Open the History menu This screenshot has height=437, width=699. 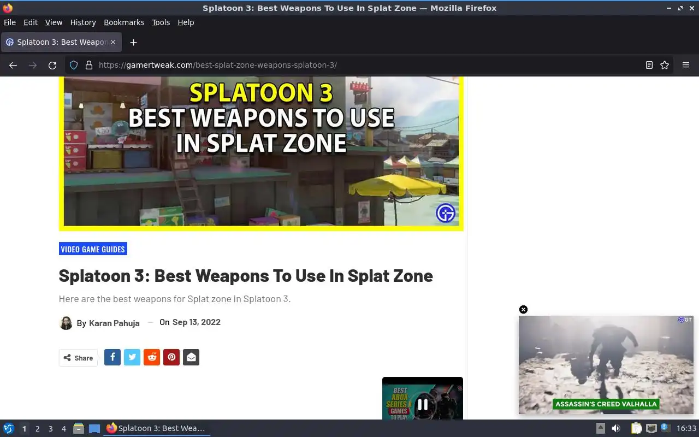point(83,22)
